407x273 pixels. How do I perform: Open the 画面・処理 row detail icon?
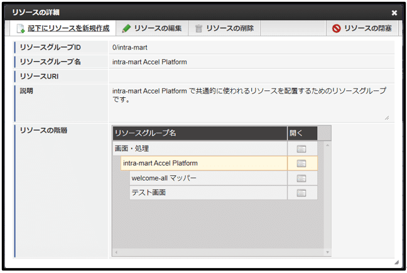301,149
